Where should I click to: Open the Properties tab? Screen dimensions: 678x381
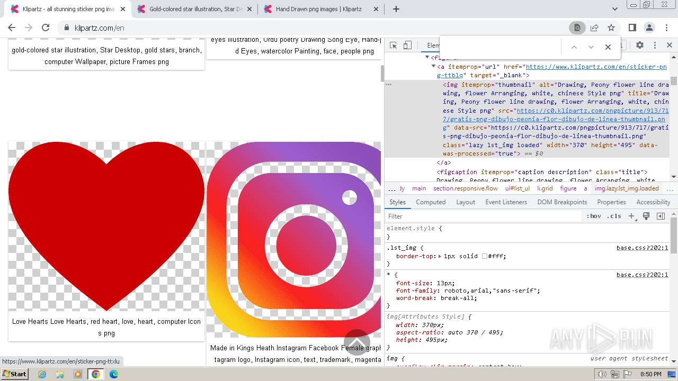[x=611, y=202]
